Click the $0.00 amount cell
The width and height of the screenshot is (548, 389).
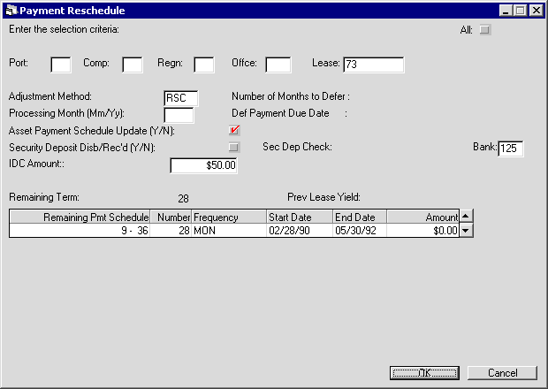pos(422,231)
